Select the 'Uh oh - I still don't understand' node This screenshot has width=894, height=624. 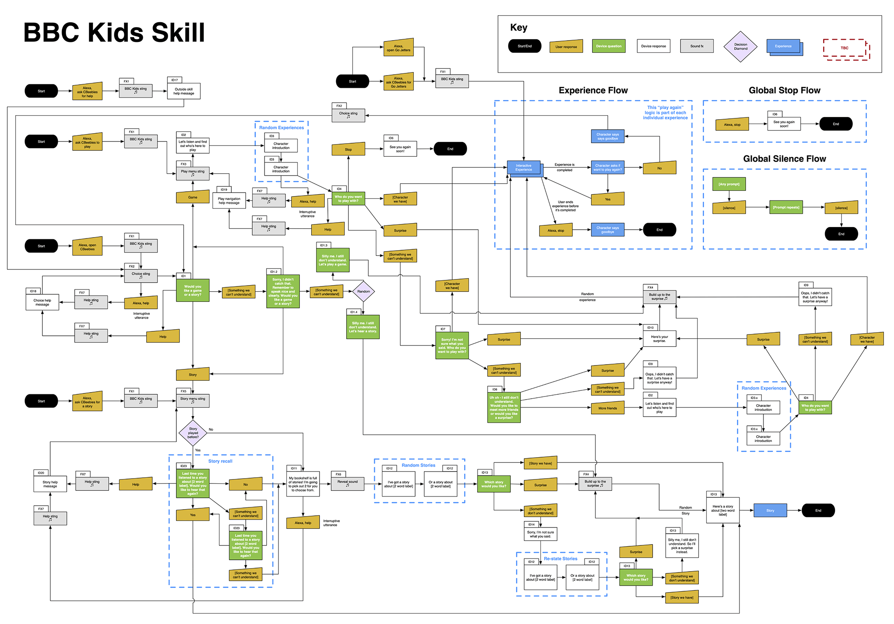(504, 407)
